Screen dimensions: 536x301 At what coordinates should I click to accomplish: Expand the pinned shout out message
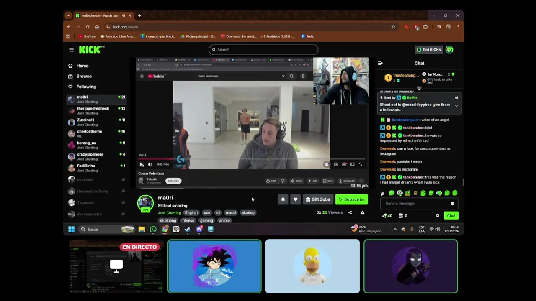pyautogui.click(x=456, y=106)
